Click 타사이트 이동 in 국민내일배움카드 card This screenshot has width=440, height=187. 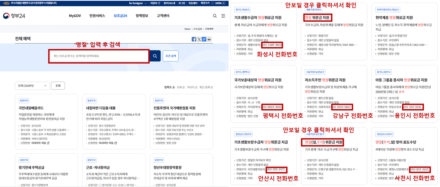(x=41, y=143)
